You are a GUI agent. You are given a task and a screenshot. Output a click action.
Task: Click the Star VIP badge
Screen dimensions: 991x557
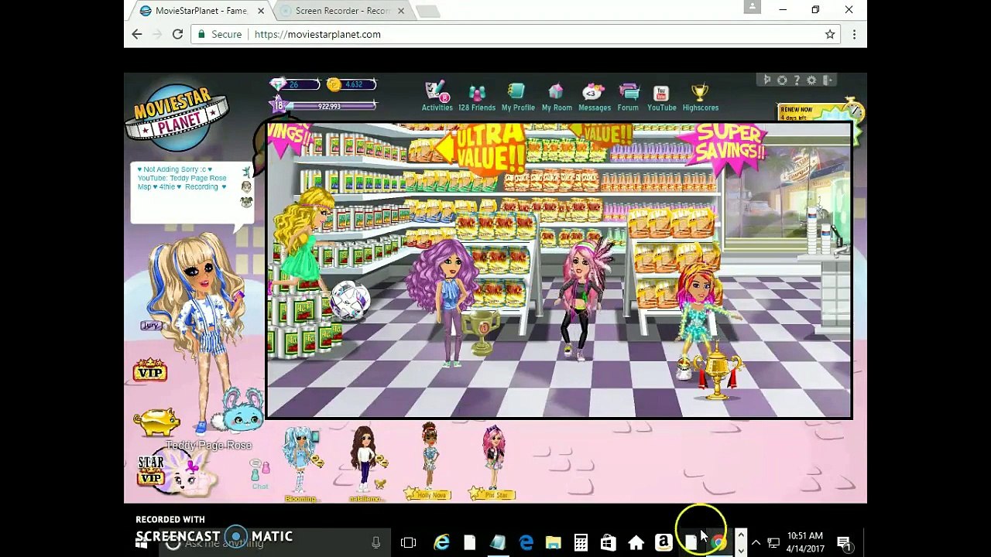pos(151,470)
